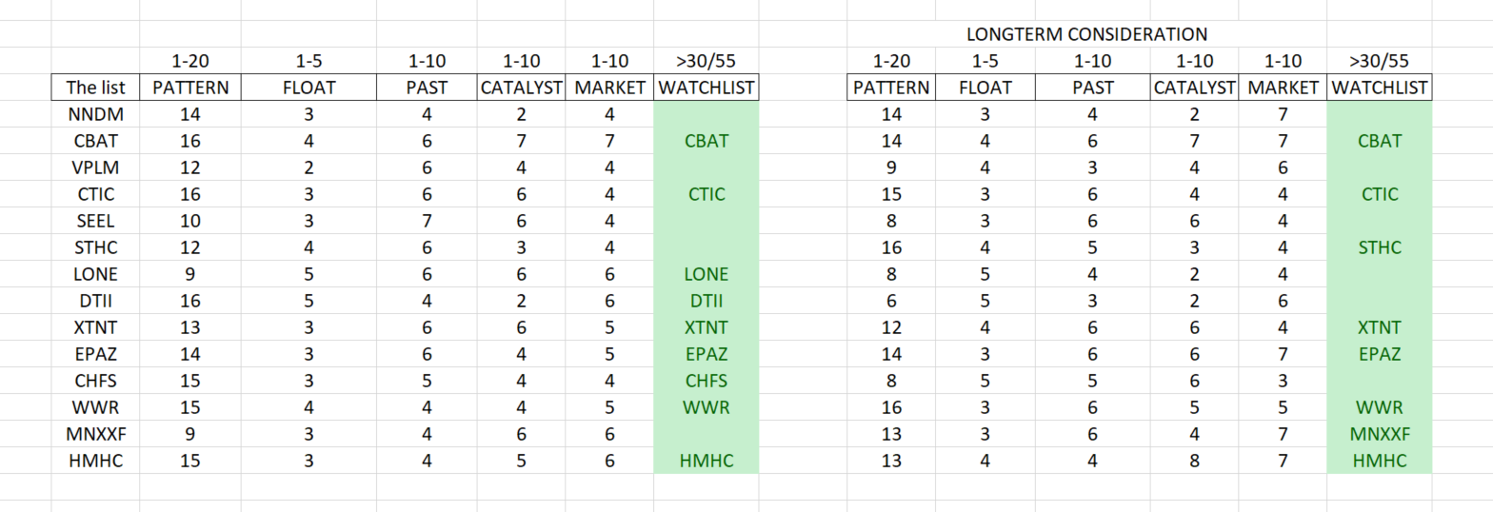This screenshot has height=512, width=1493.
Task: Select NNDM ticker in The list column
Action: point(95,115)
